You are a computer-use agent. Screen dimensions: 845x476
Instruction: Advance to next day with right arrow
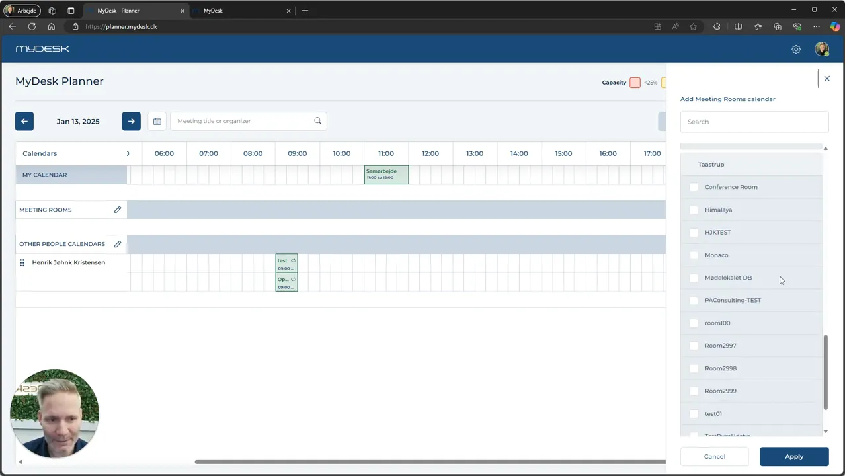point(131,121)
